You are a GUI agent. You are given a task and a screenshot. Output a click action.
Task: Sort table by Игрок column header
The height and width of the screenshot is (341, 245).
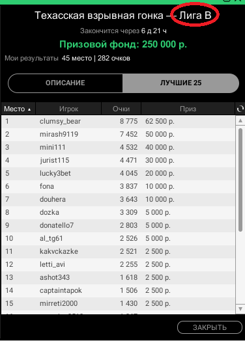coord(68,109)
